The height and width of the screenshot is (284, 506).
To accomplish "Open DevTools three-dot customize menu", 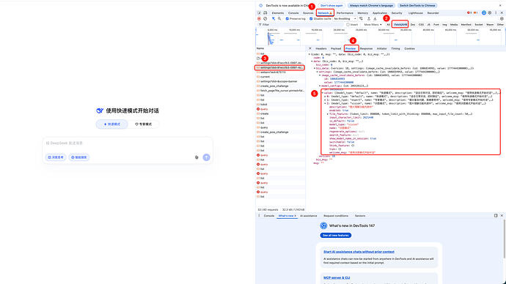I will click(496, 13).
